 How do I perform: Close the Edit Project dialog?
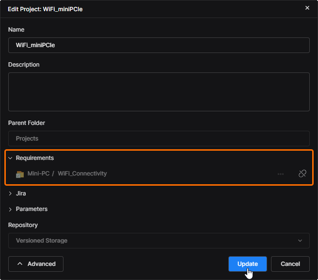point(307,8)
